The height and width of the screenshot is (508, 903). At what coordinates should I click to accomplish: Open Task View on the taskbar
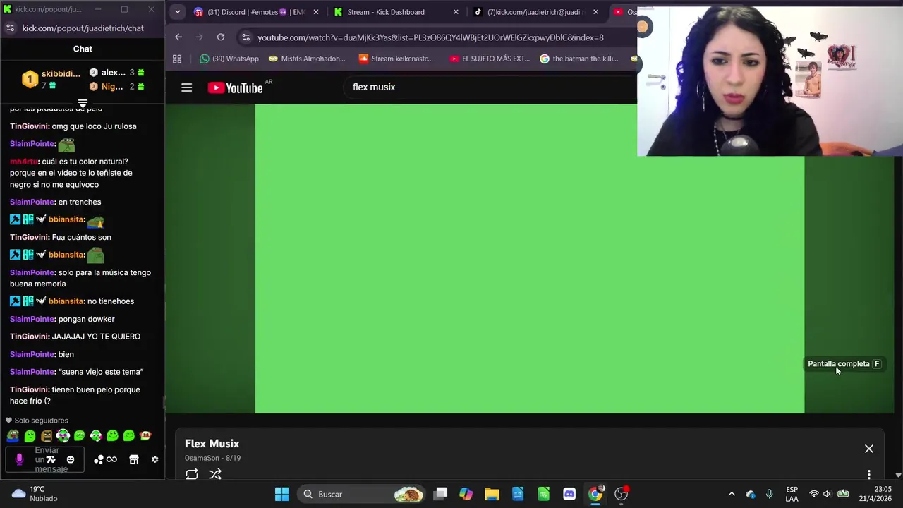(440, 494)
